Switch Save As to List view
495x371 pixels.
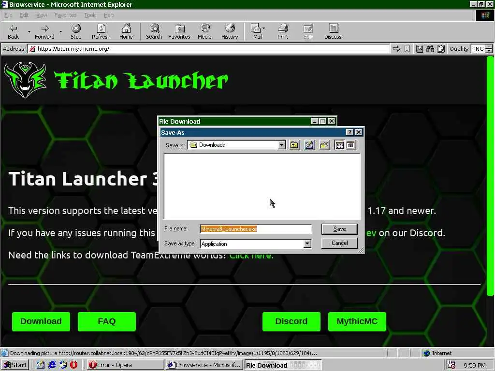pos(339,145)
